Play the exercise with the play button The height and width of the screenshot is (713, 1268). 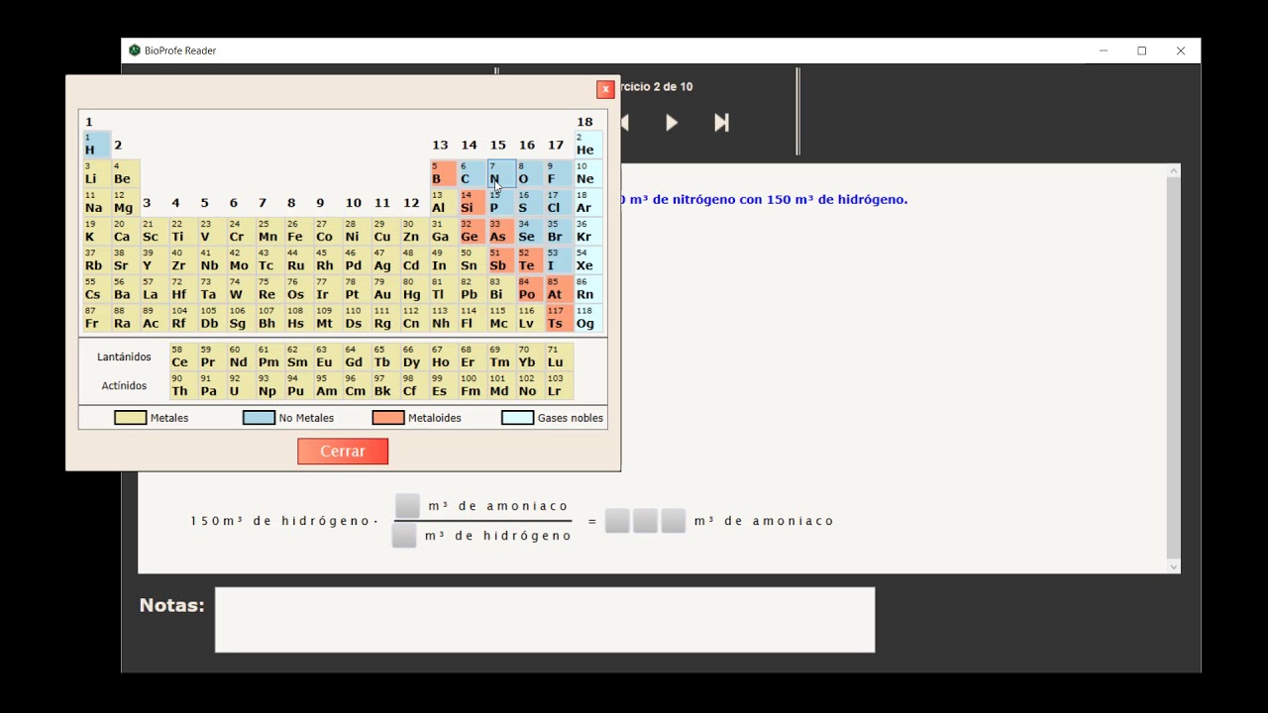point(672,123)
